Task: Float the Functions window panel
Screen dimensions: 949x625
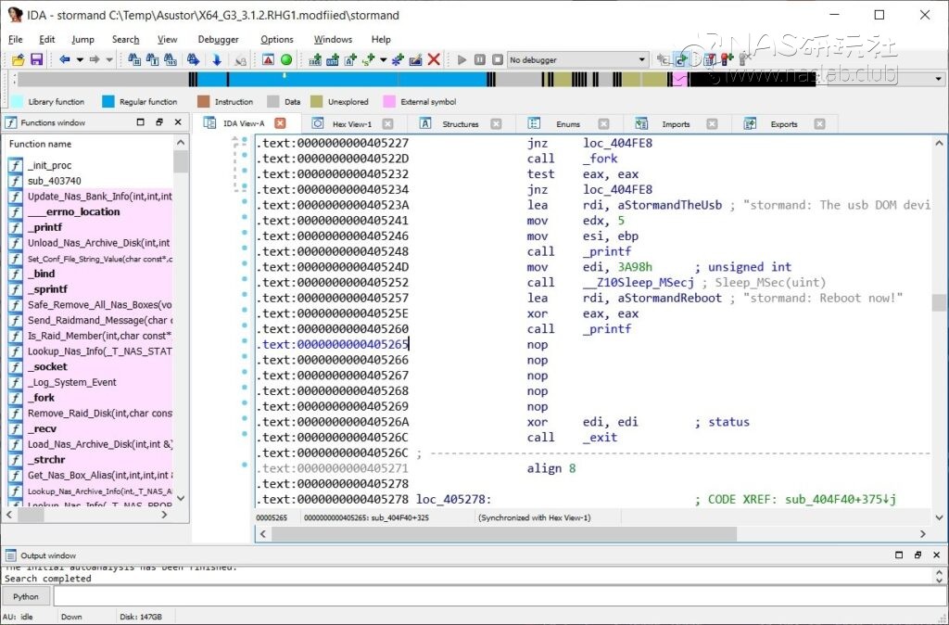Action: click(x=158, y=122)
